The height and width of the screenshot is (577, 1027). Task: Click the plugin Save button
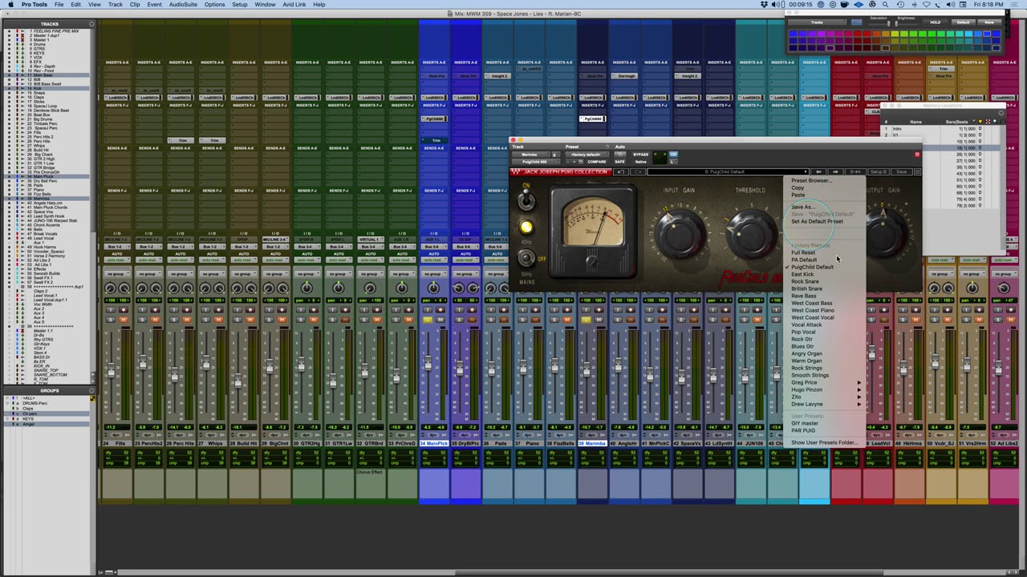902,171
